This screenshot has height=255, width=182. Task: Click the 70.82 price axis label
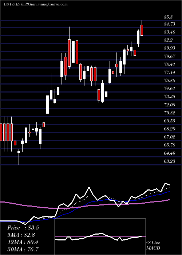(170, 113)
